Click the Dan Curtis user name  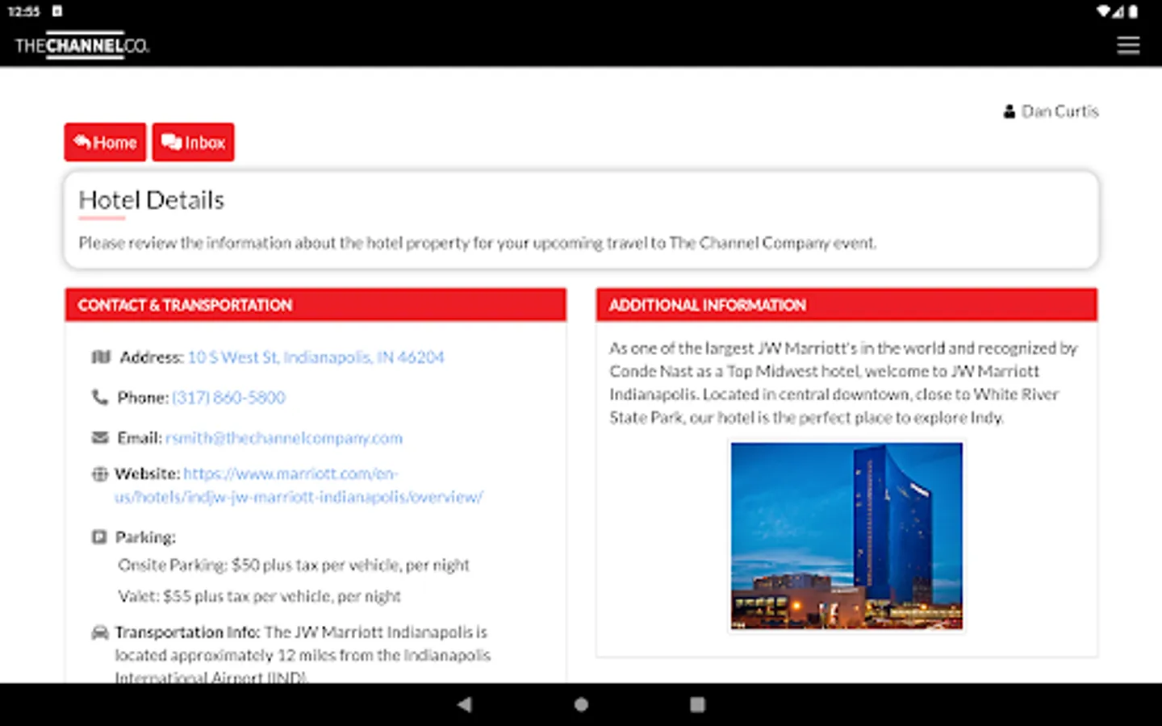pos(1060,111)
